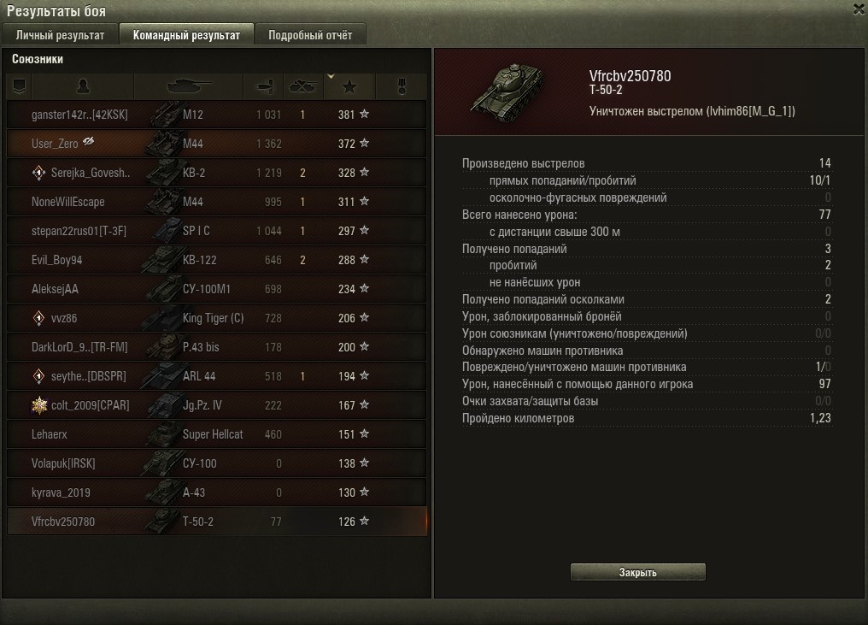Select the Vfrcbv250780 T-50-2 row
The image size is (868, 625).
pyautogui.click(x=217, y=522)
